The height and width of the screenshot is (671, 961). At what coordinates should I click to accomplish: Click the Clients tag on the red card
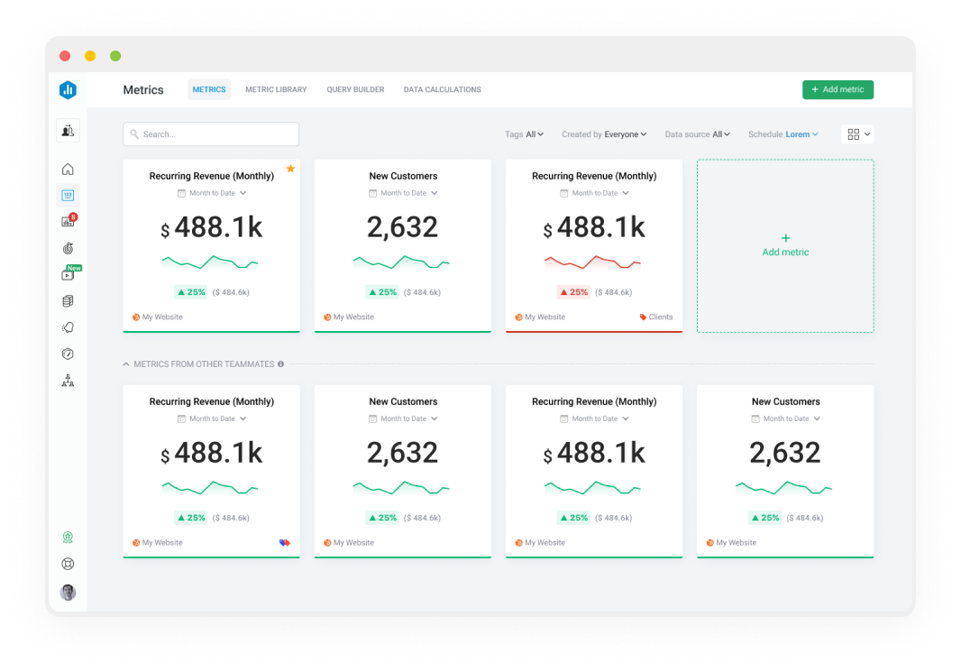click(x=656, y=317)
